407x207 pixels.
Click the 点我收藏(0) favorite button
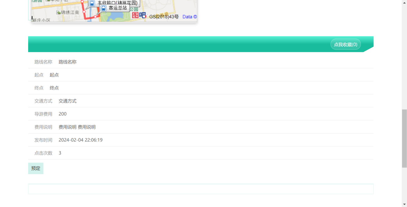pos(346,44)
